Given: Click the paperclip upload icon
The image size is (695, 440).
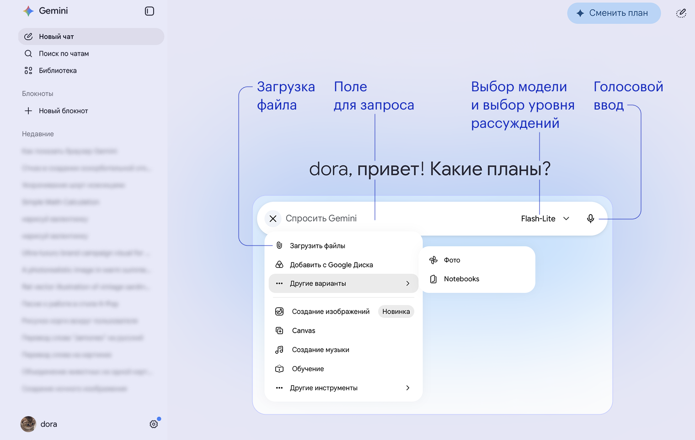Looking at the screenshot, I should coord(279,246).
